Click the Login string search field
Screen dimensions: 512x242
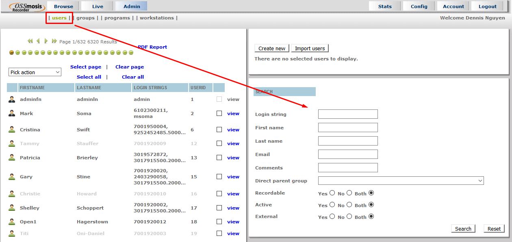348,114
